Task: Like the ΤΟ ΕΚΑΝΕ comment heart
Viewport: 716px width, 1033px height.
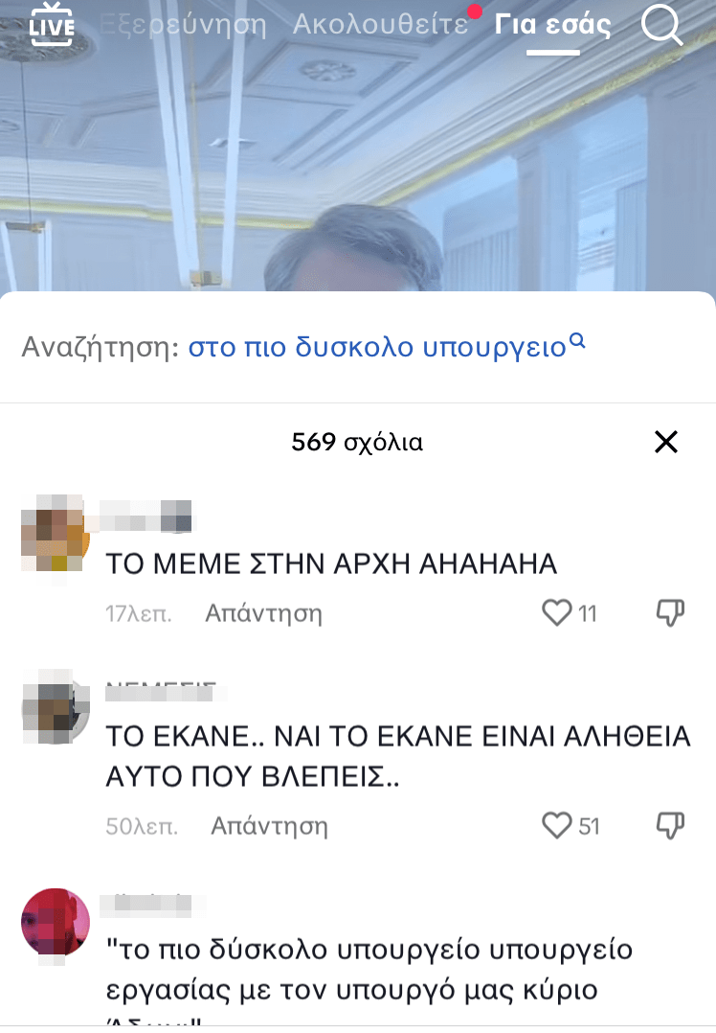Action: pos(556,825)
